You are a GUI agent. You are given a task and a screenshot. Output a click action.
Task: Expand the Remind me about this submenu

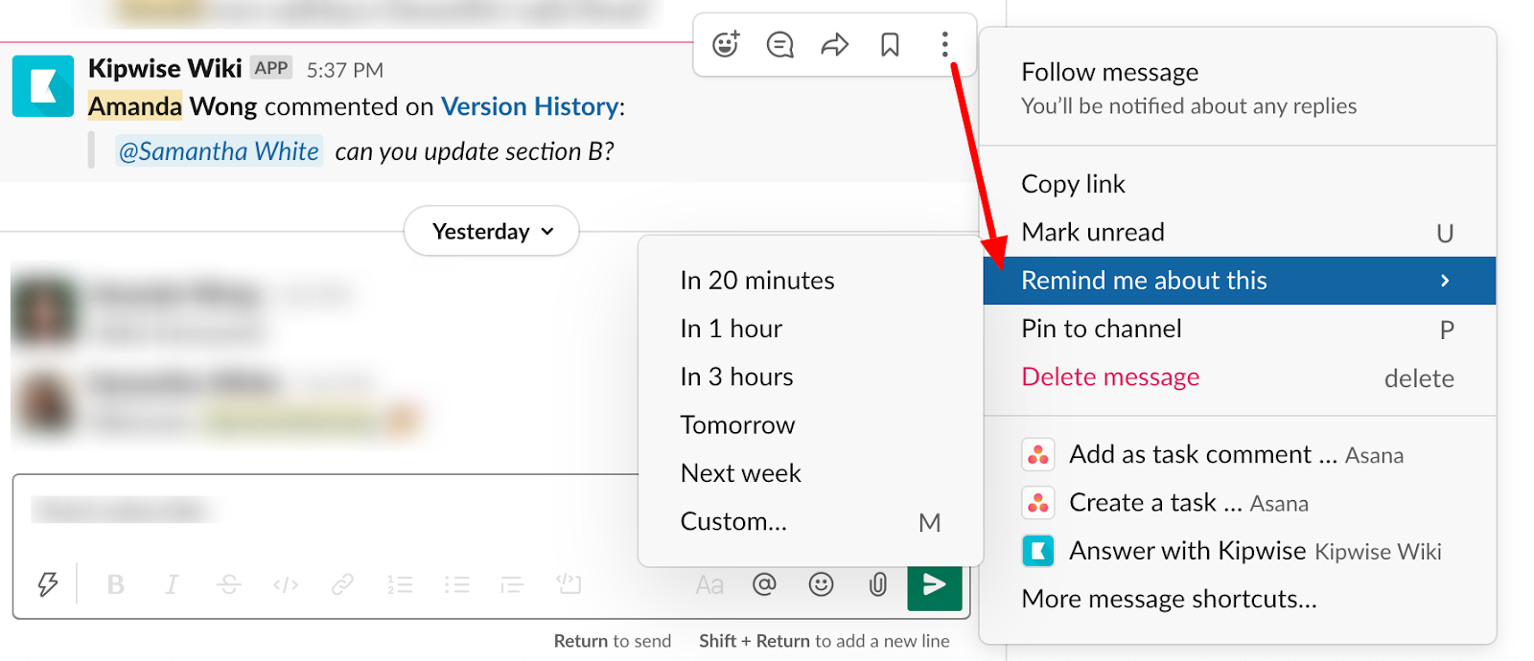(x=1239, y=281)
